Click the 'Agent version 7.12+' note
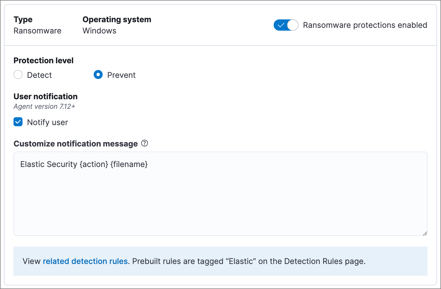Viewport: 441px width, 289px height. pos(44,107)
